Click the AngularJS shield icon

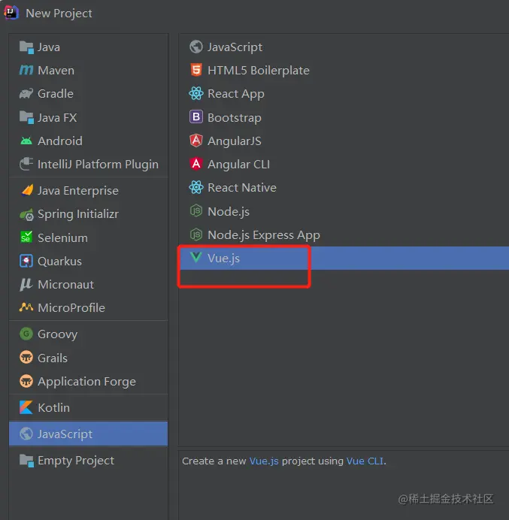[196, 141]
